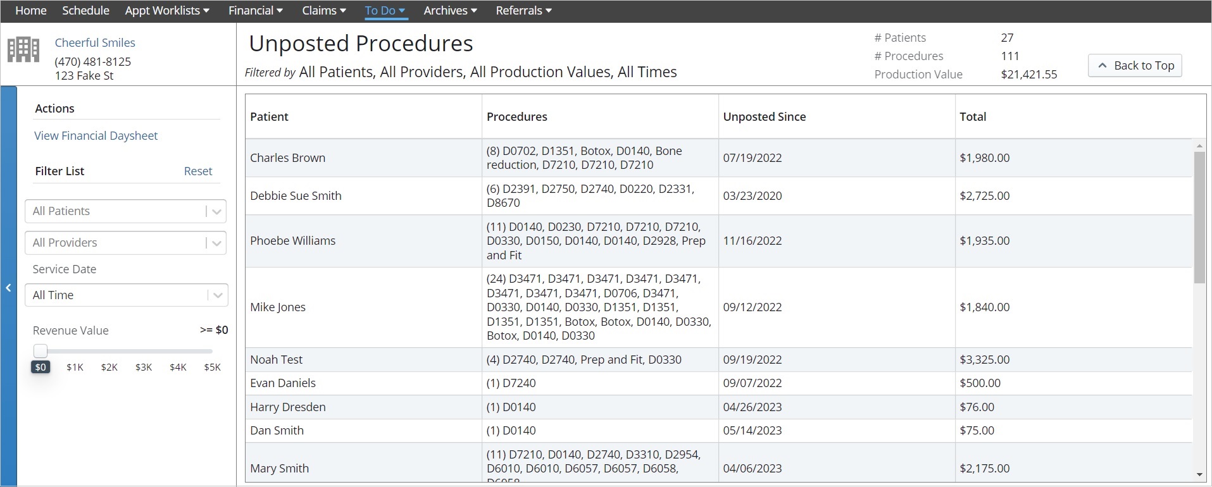Select the $3K mark on revenue slider
Viewport: 1212px width, 487px height.
(x=144, y=367)
